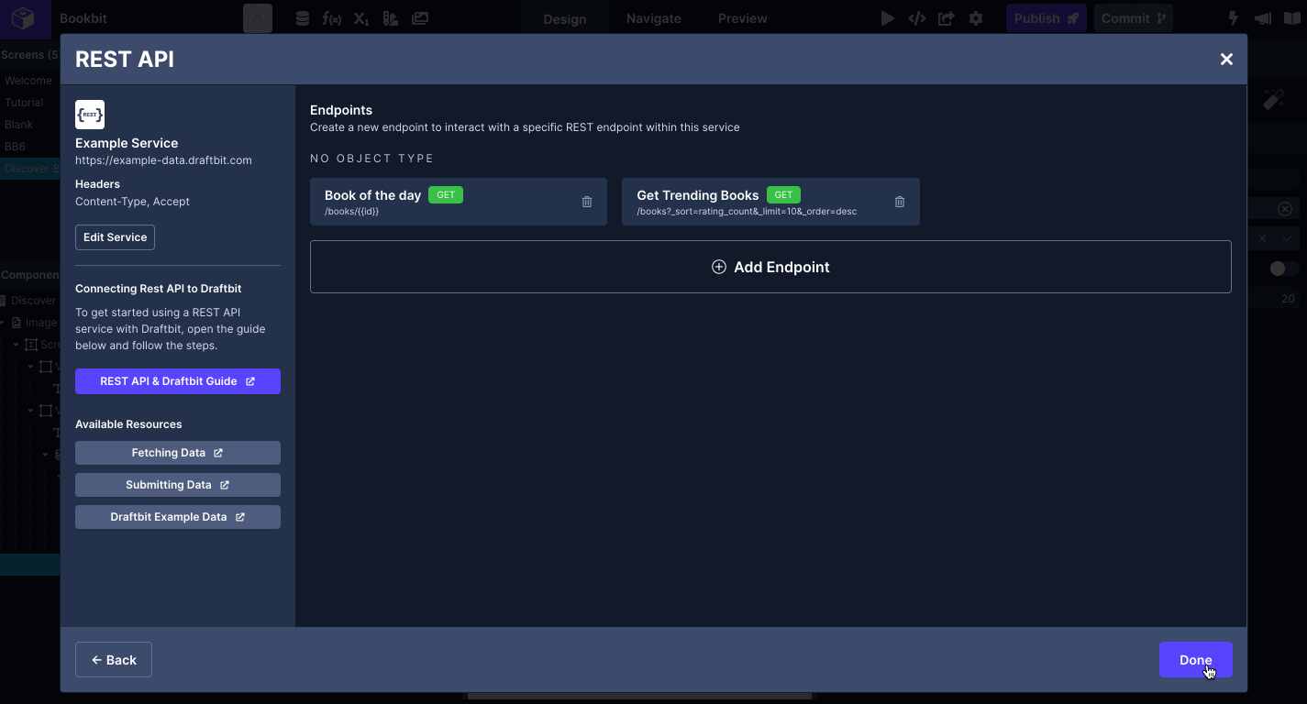Click the Publish button
The width and height of the screenshot is (1307, 704).
tap(1046, 18)
